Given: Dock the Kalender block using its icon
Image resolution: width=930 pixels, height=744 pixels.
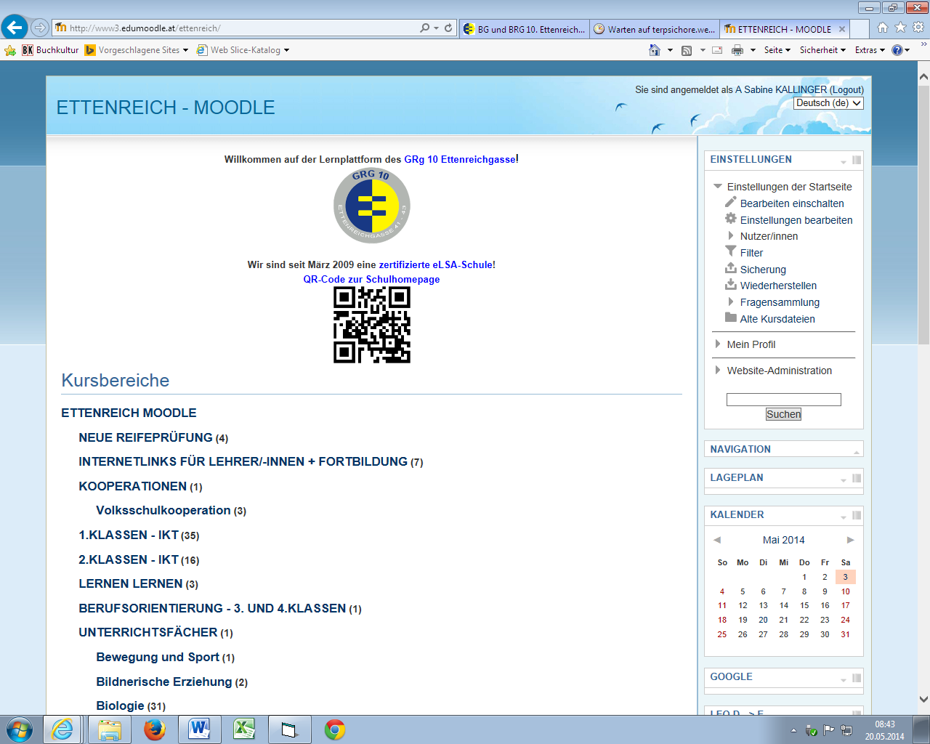Looking at the screenshot, I should [857, 515].
